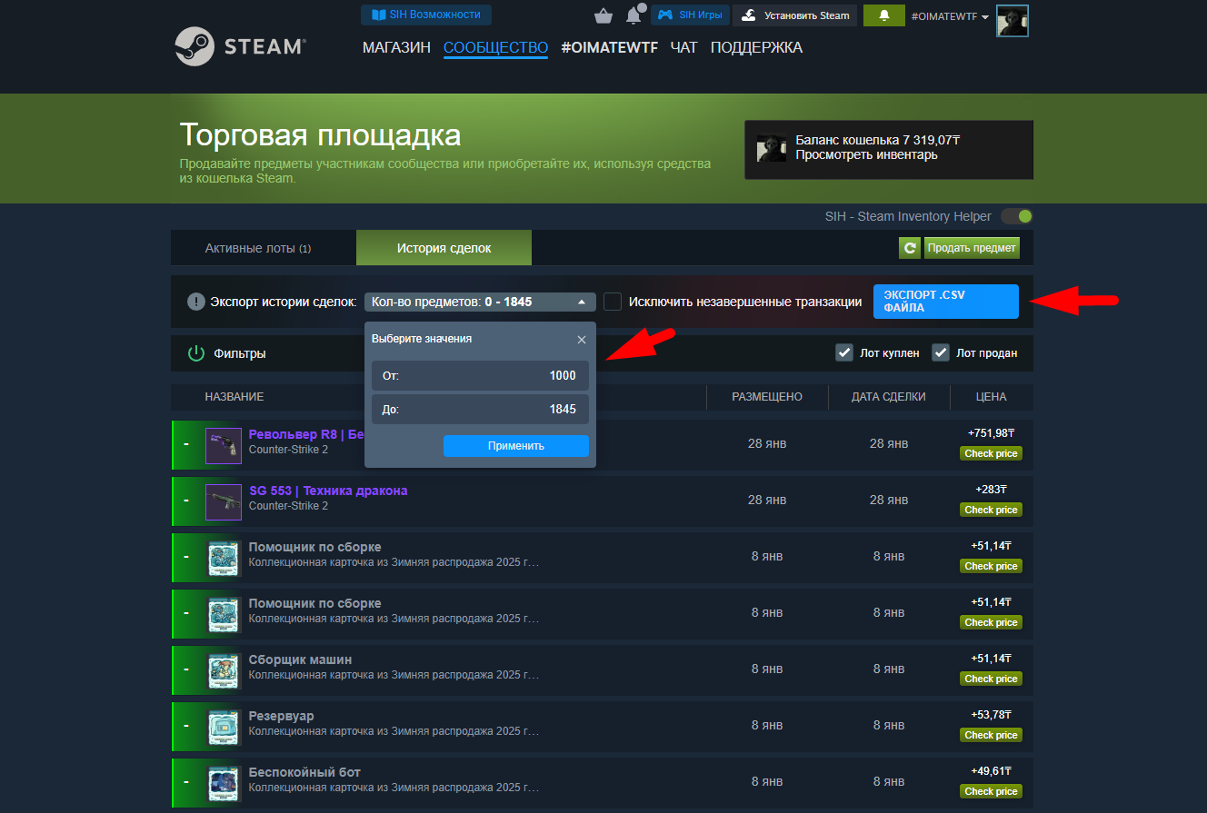Click the notifications bell icon in header

(x=633, y=15)
